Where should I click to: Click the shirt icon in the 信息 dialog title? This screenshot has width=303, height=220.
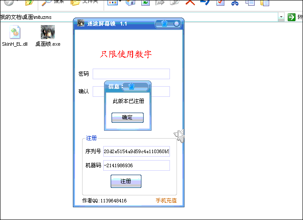point(131,86)
